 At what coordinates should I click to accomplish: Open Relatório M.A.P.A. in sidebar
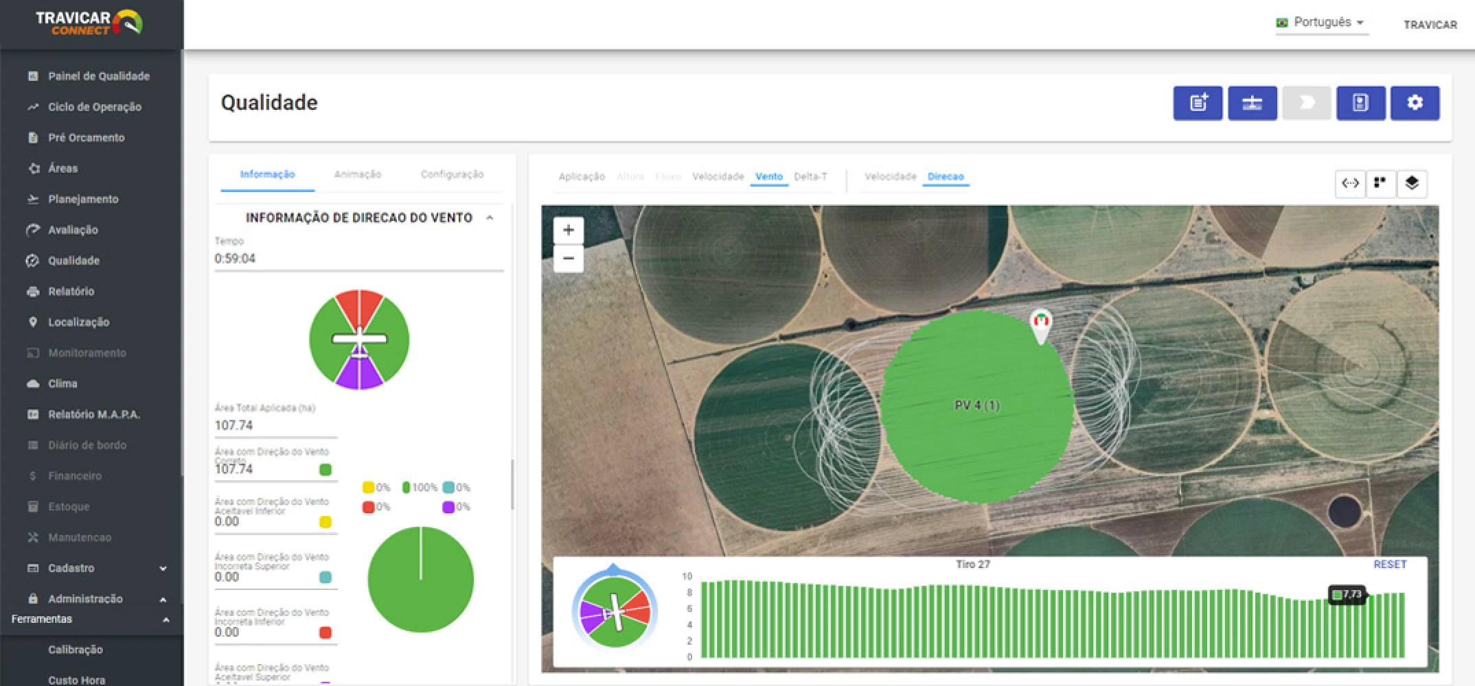(x=93, y=414)
